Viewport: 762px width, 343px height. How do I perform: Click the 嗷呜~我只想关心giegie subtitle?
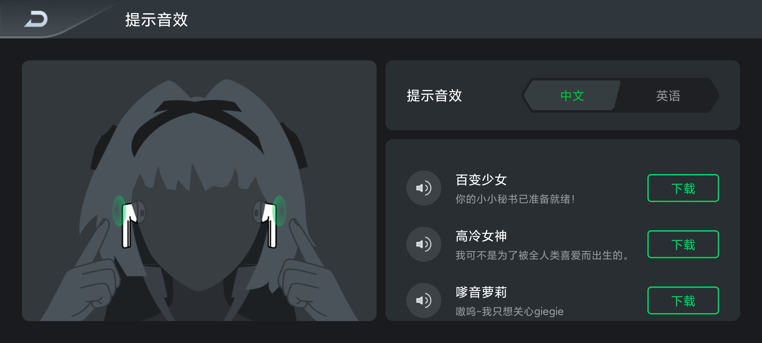(x=510, y=312)
